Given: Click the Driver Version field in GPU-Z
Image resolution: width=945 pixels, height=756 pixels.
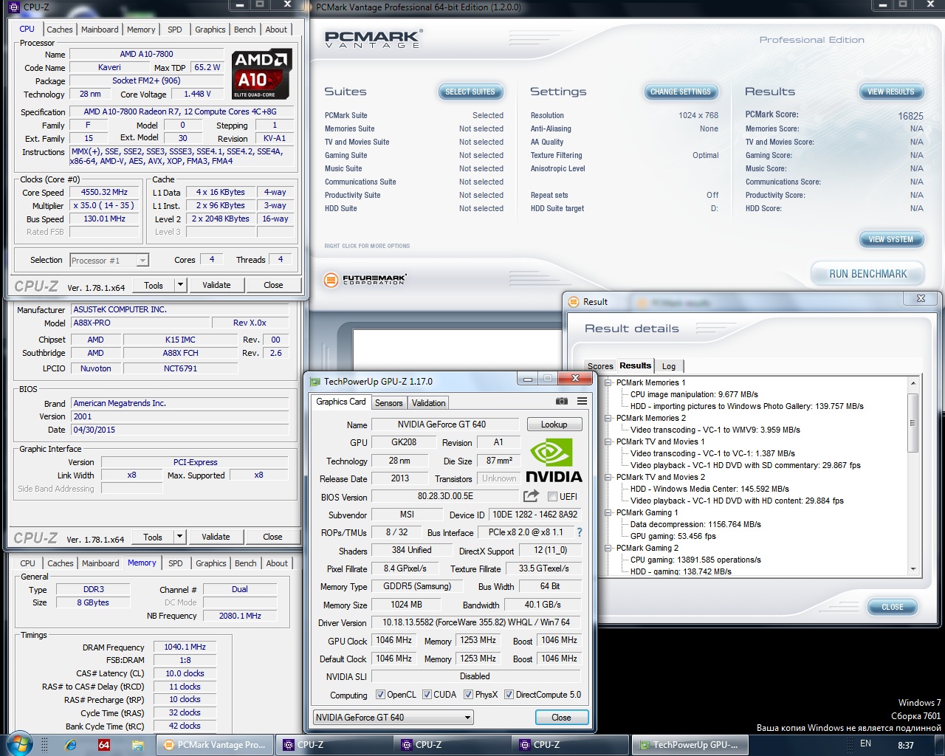Looking at the screenshot, I should 475,622.
